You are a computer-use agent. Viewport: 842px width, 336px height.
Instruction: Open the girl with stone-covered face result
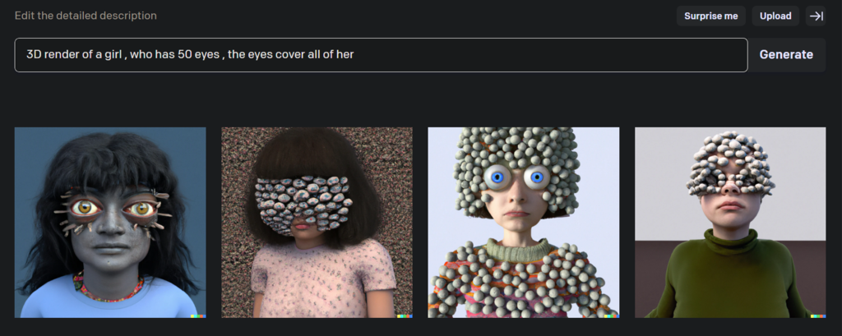317,222
